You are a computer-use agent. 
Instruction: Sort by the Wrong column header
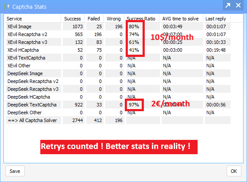pos(114,19)
